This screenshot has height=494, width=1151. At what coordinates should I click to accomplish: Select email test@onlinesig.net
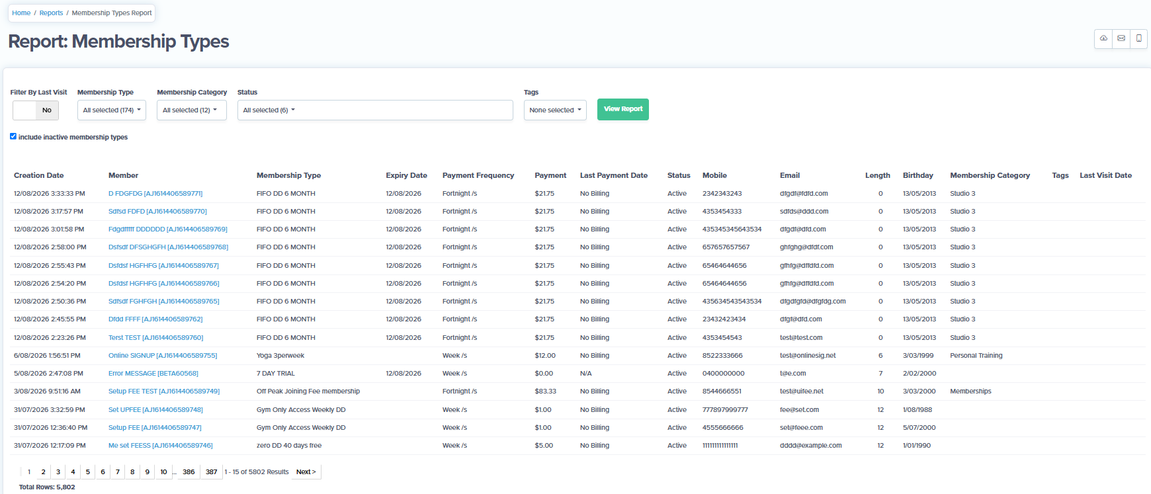pos(808,356)
